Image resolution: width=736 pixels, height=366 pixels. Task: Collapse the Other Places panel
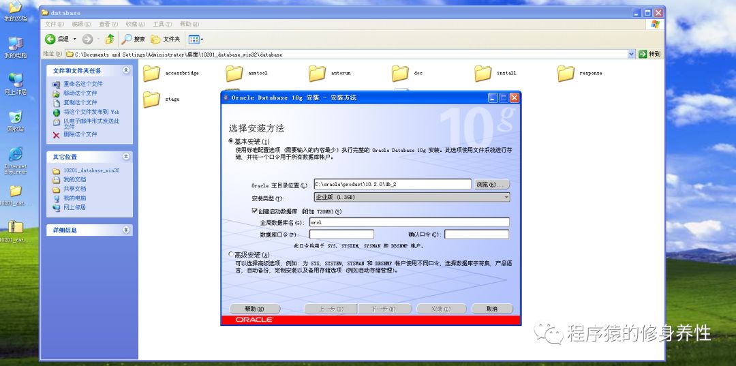[x=126, y=157]
